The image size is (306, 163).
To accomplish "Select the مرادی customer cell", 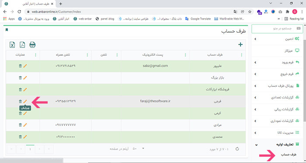I will (x=218, y=125).
